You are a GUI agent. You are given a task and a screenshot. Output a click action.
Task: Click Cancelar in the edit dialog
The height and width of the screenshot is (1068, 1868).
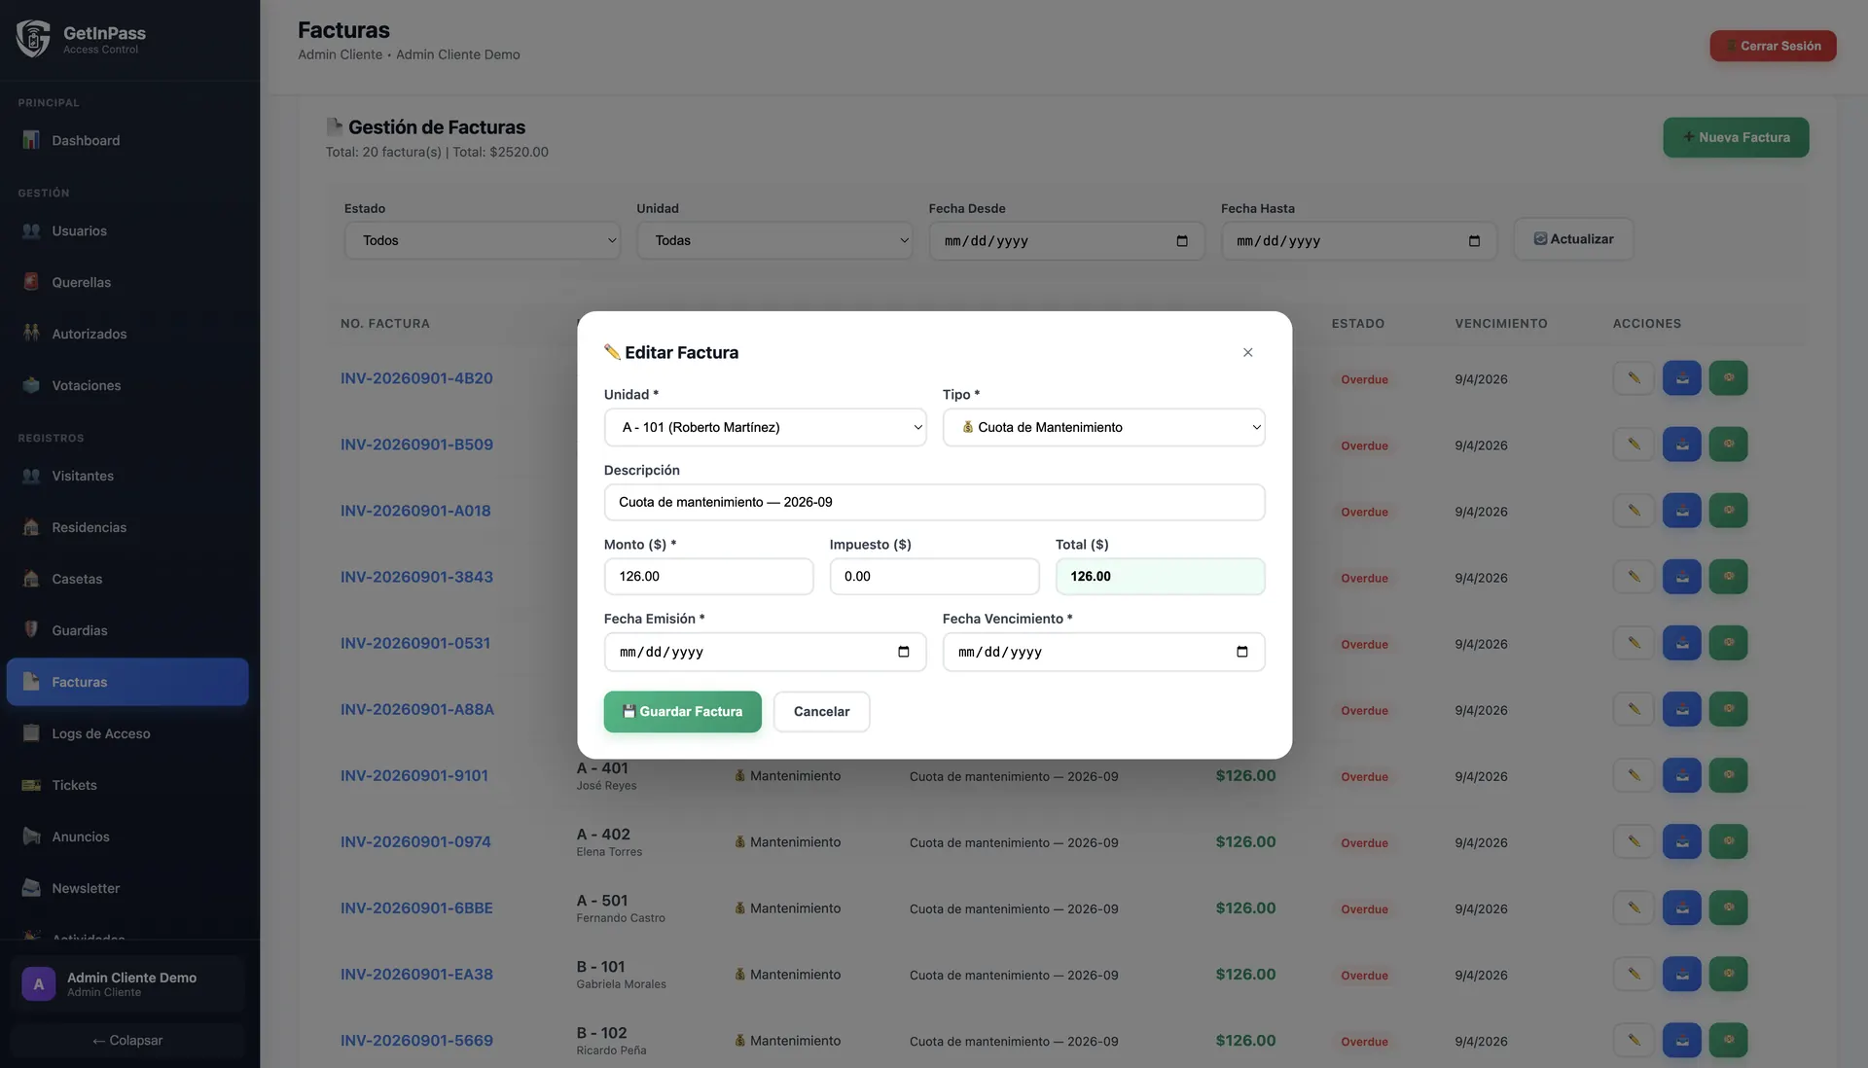pos(821,711)
